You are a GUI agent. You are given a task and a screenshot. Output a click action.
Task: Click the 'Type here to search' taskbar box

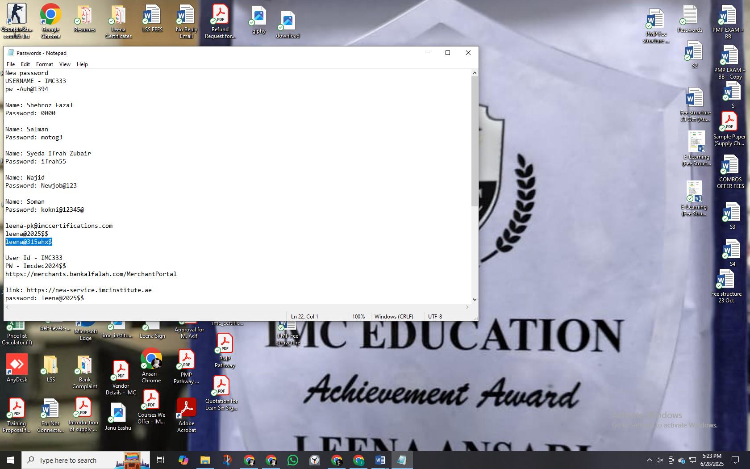point(86,460)
